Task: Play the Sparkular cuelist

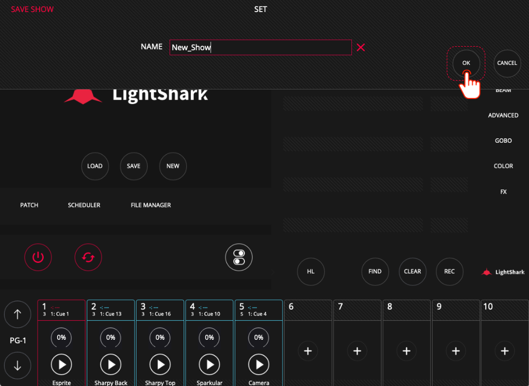Action: point(209,364)
